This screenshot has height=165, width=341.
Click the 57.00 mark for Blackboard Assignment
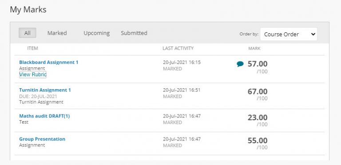click(x=258, y=64)
